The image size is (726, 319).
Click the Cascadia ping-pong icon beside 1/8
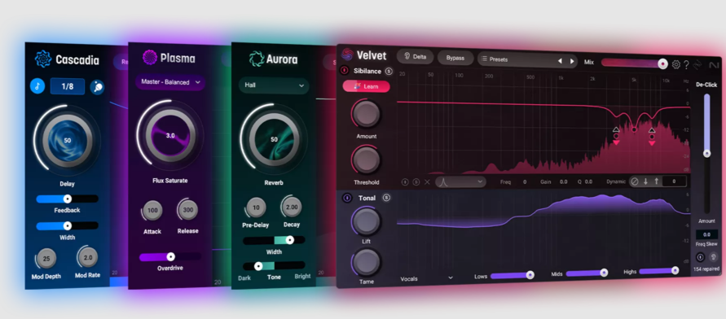coord(97,86)
